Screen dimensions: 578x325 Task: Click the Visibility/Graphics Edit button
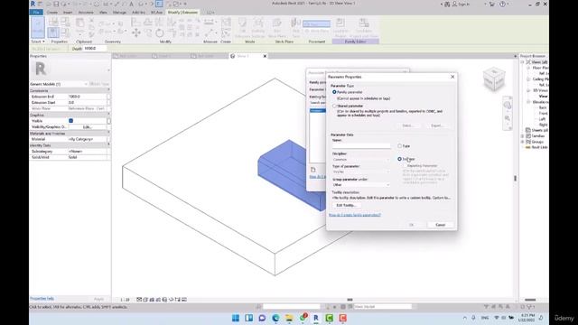click(x=88, y=127)
